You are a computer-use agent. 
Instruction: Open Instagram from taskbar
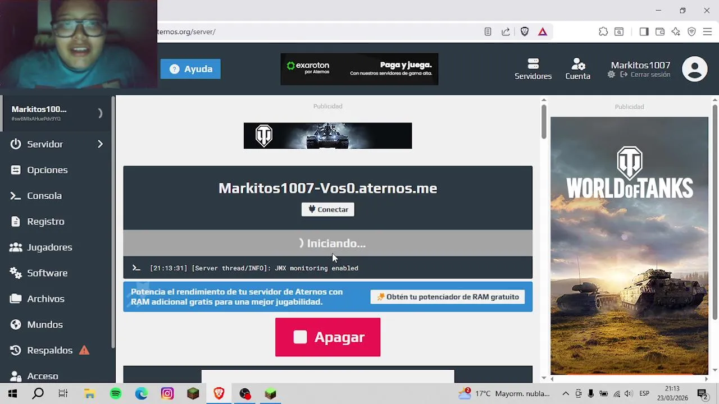(x=167, y=394)
